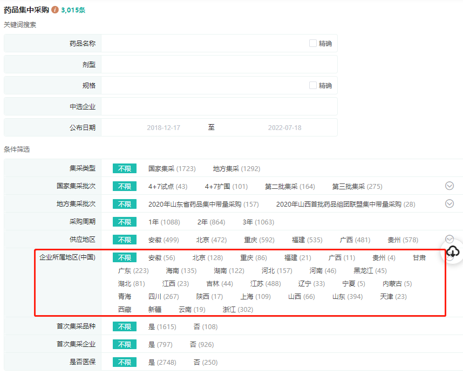Click into the 剂型 search field

click(219, 64)
